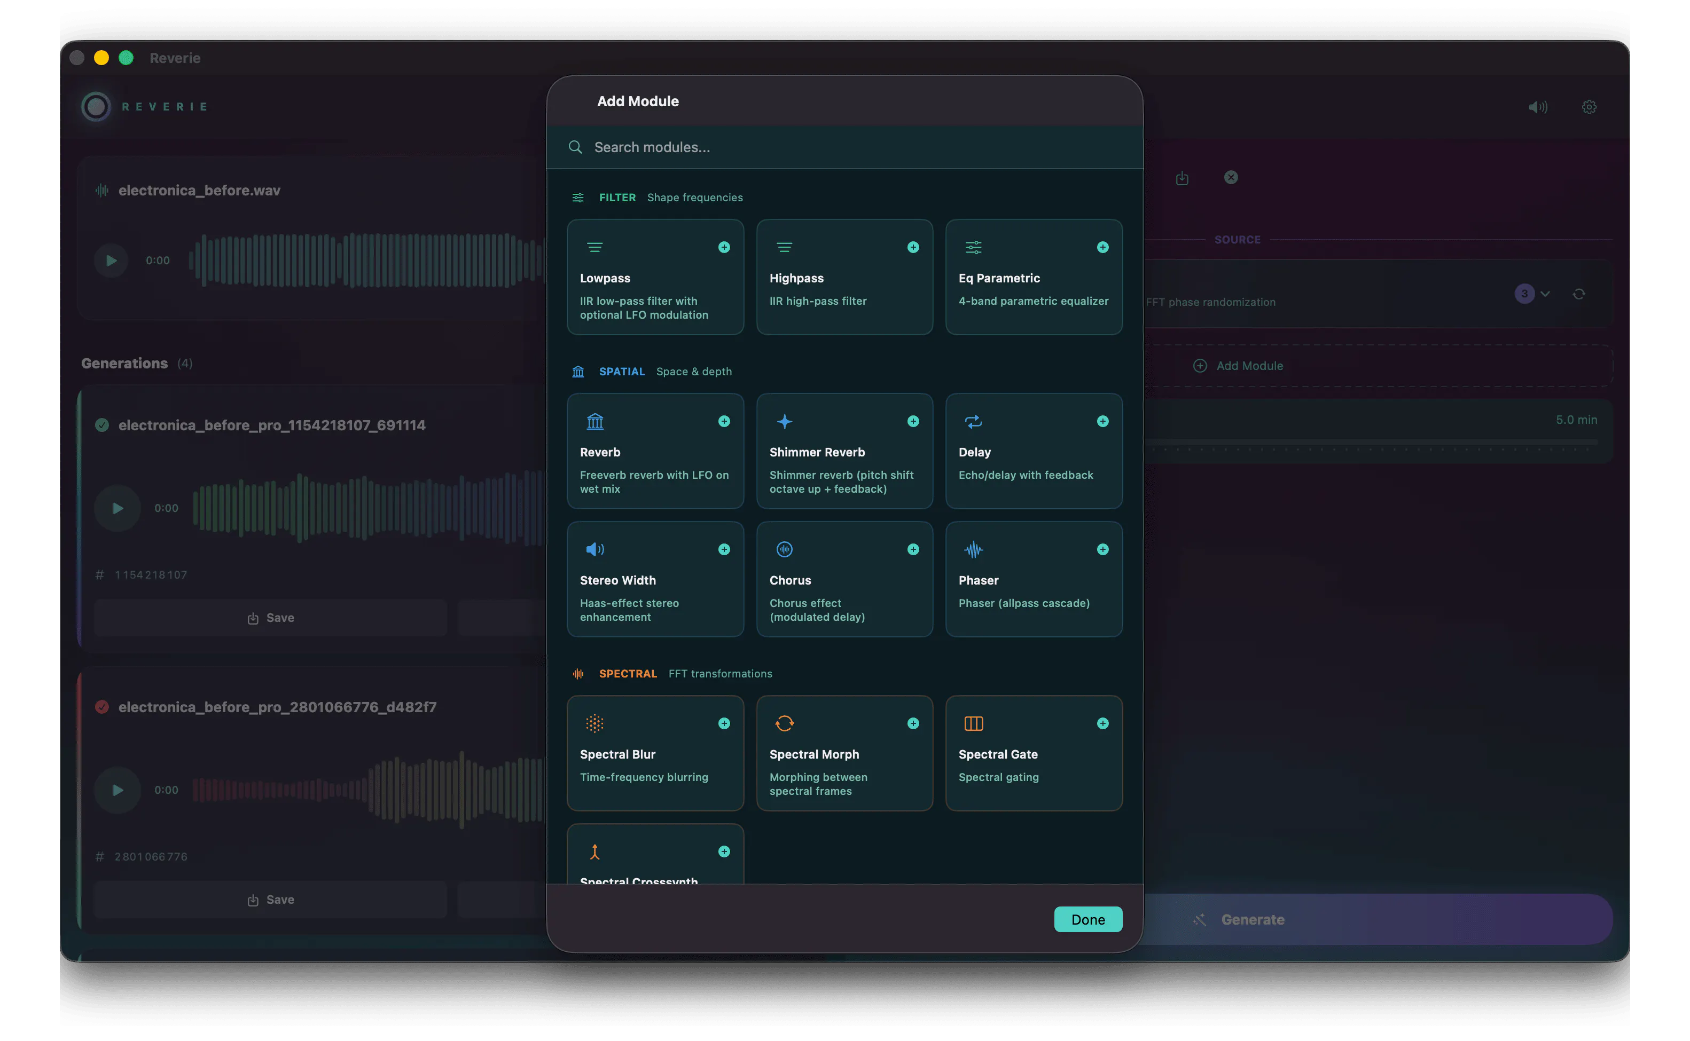Screen dimensions: 1690x1041
Task: Click the Spectral Gate columns icon
Action: 973,723
